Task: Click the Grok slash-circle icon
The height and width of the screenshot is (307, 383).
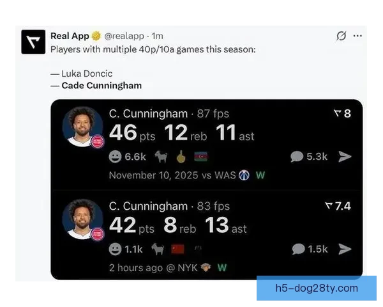Action: tap(341, 36)
